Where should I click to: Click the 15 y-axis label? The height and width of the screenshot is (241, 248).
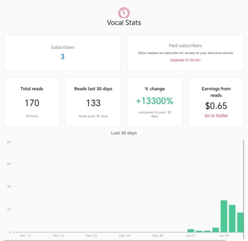(9, 209)
